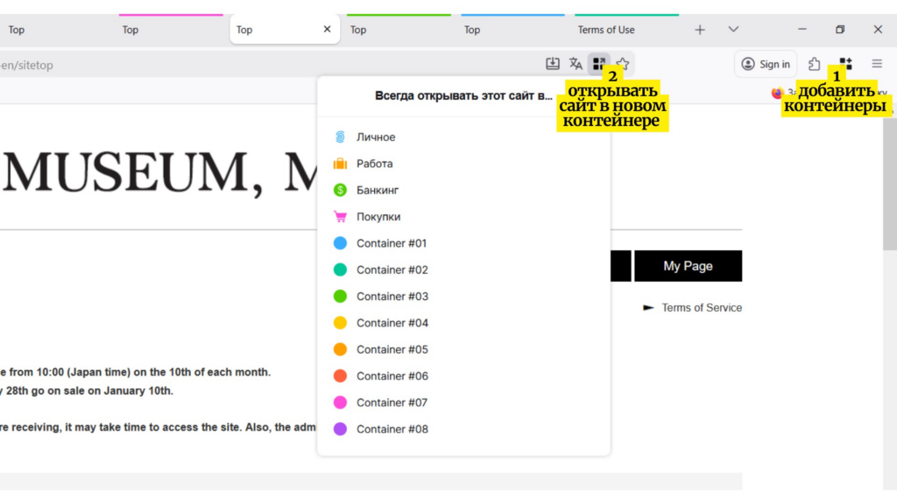Image resolution: width=897 pixels, height=504 pixels.
Task: Choose Container #07 from the list
Action: (463, 402)
